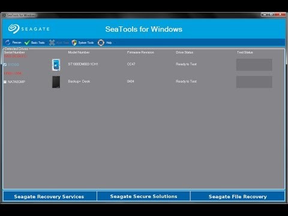The height and width of the screenshot is (216, 288).
Task: Click the Backup+ Desk model text
Action: (x=79, y=82)
